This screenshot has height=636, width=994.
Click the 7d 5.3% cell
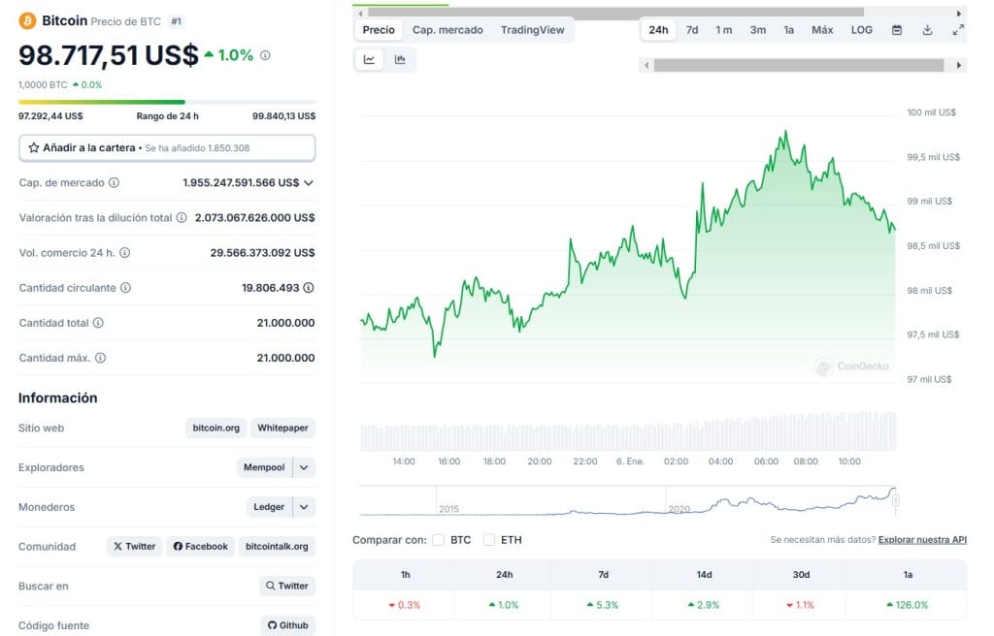pos(603,605)
